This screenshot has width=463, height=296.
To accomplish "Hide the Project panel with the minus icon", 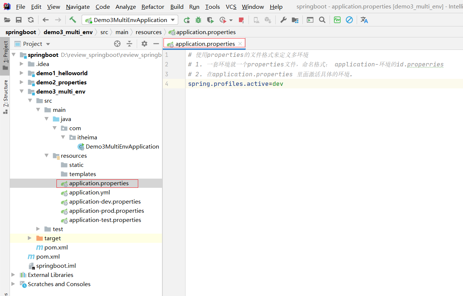I will [x=156, y=44].
